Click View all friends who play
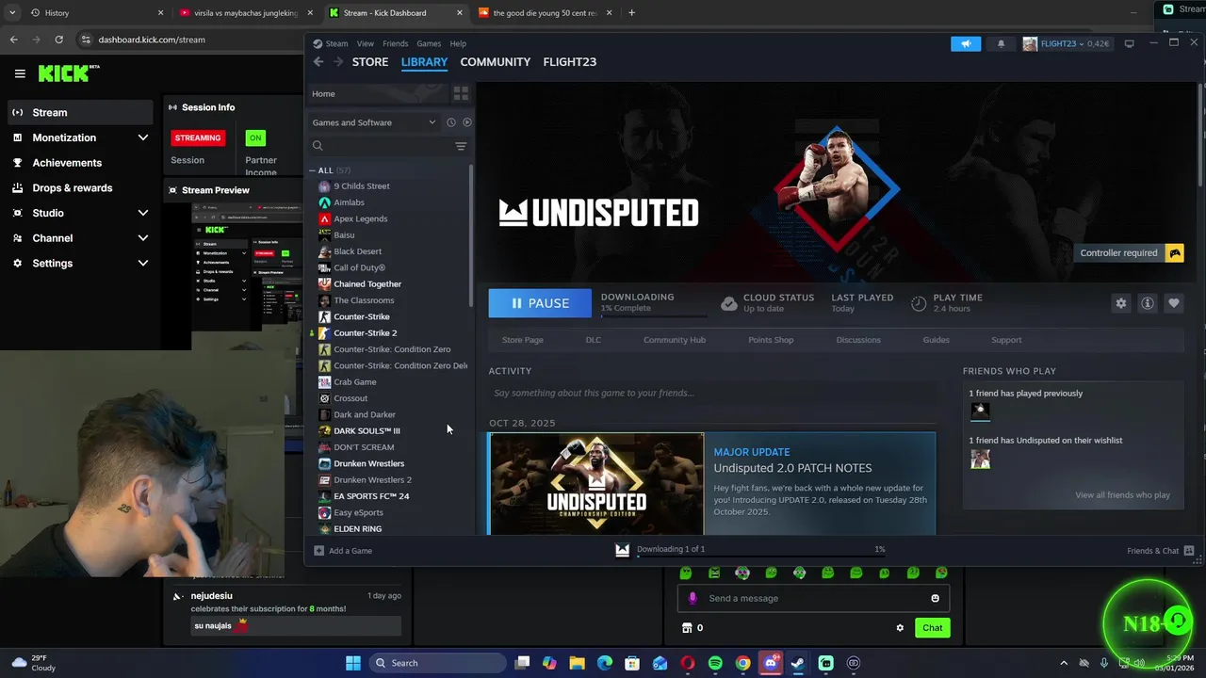This screenshot has width=1206, height=678. (x=1122, y=495)
